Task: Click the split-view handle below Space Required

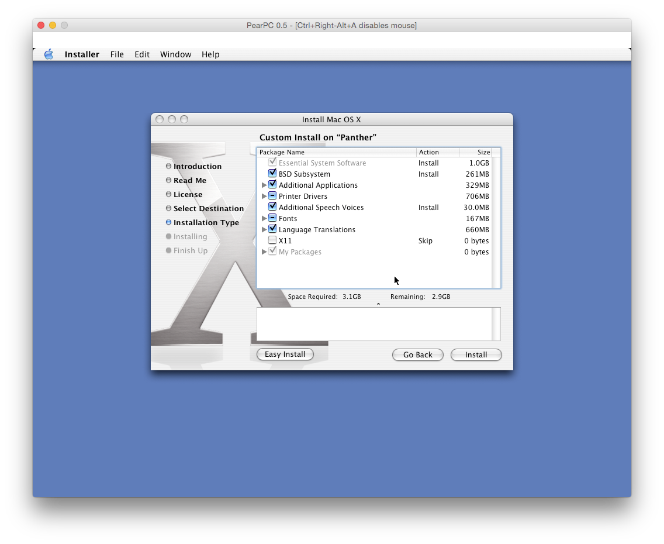Action: (378, 304)
